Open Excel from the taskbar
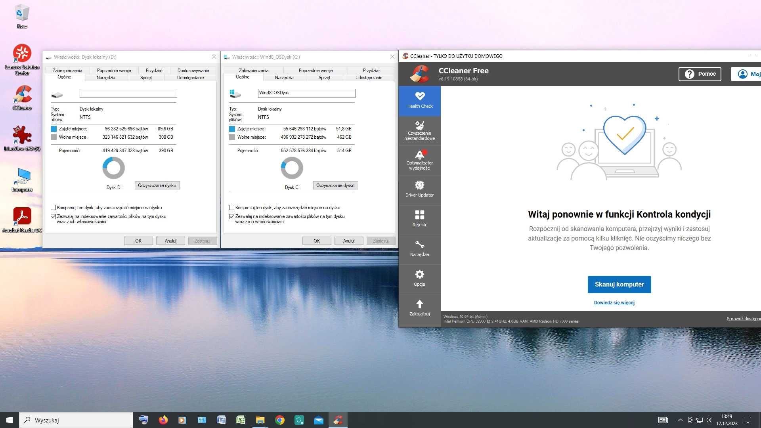The image size is (761, 428). [241, 420]
